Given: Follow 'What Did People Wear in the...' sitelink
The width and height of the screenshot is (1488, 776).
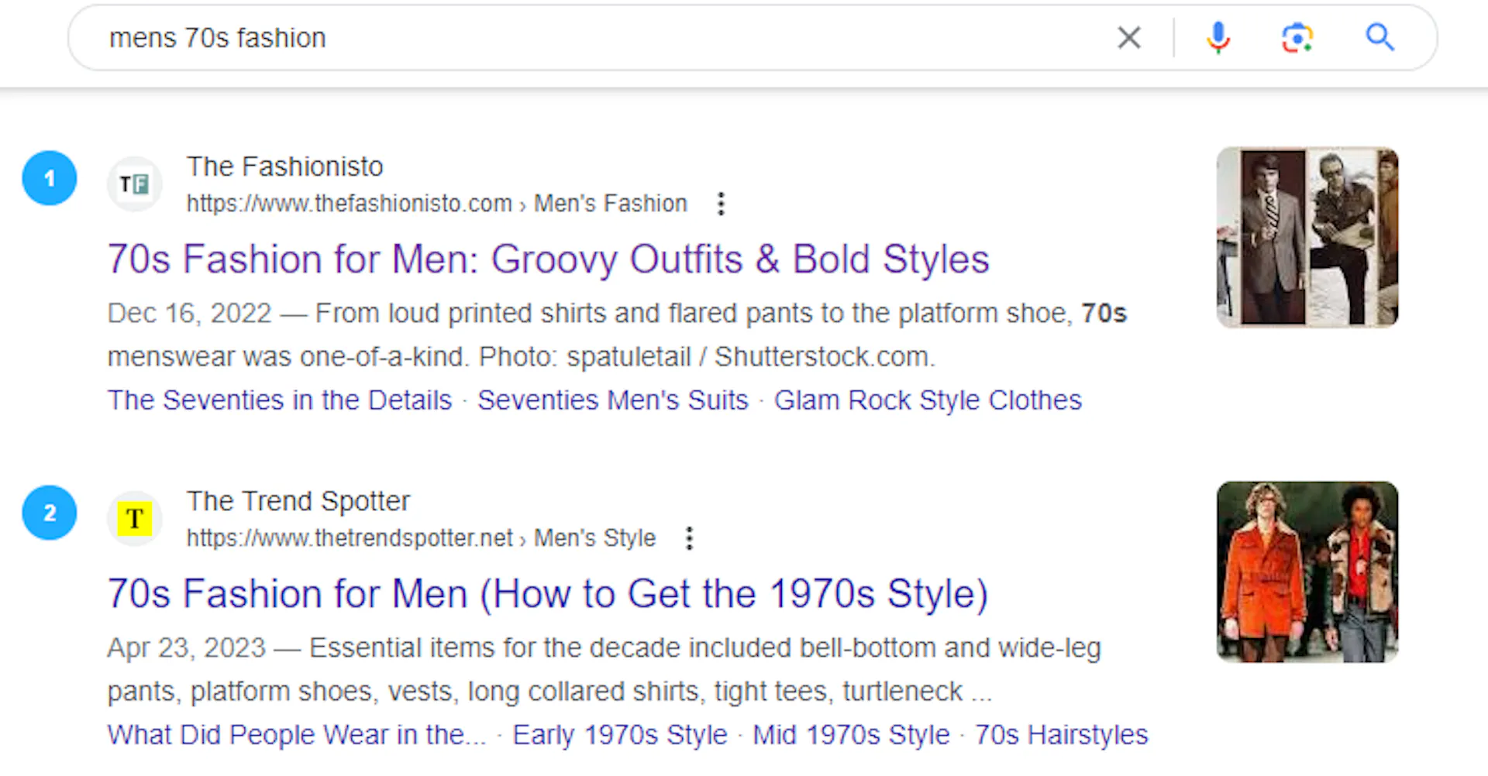Looking at the screenshot, I should click(296, 735).
